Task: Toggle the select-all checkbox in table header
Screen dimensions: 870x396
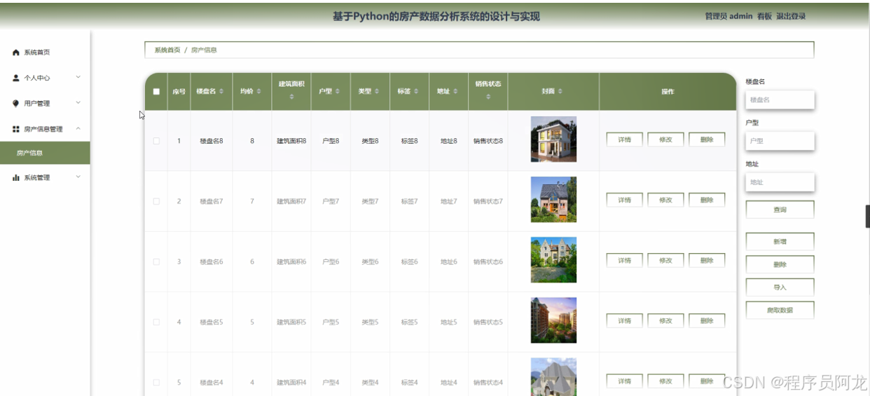Action: (x=156, y=92)
